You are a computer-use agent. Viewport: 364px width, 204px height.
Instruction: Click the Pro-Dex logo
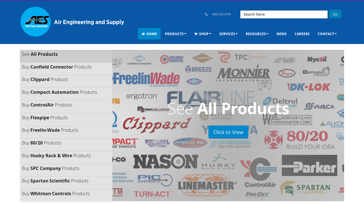click(257, 194)
